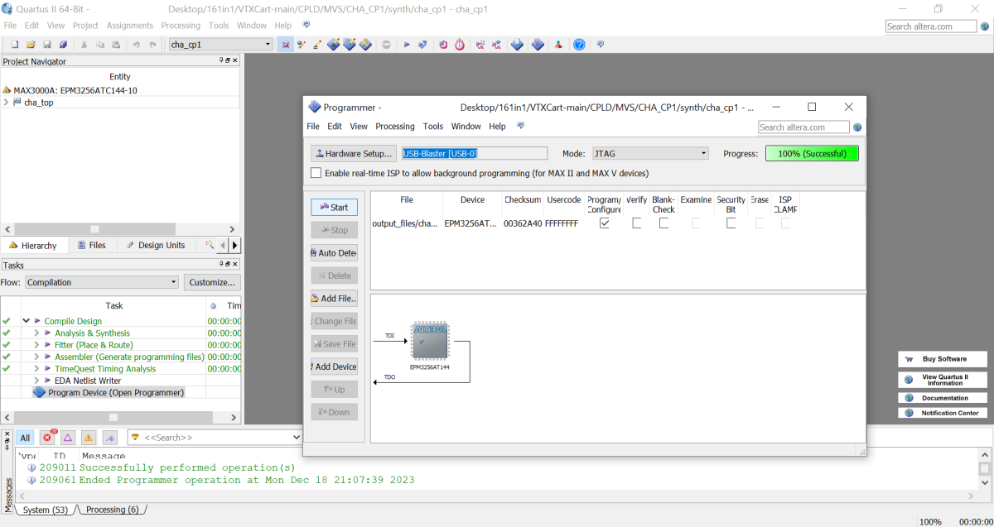Screen dimensions: 994x527
Task: Toggle the Verify checkbox
Action: tap(637, 223)
